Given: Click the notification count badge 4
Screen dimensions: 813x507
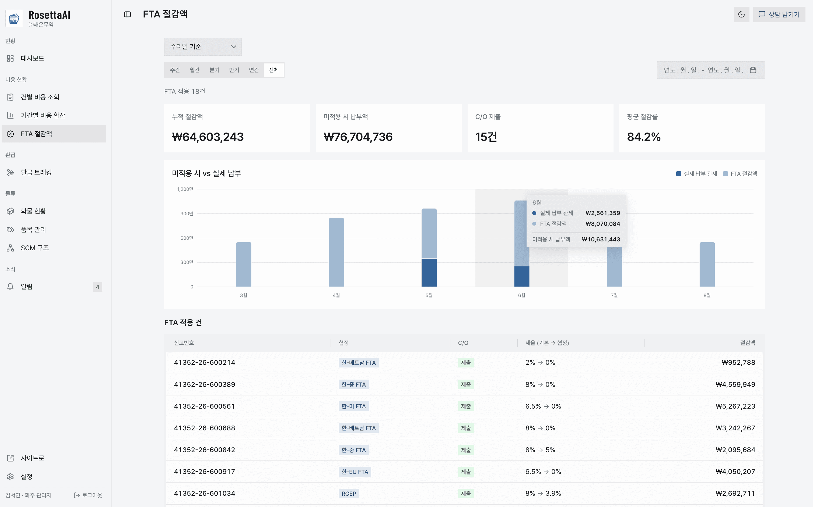Looking at the screenshot, I should coord(97,287).
